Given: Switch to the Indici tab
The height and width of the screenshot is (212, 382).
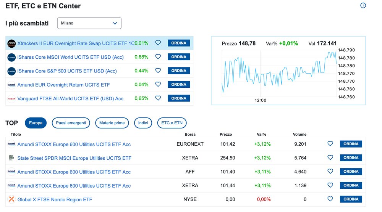Looking at the screenshot, I should (143, 123).
